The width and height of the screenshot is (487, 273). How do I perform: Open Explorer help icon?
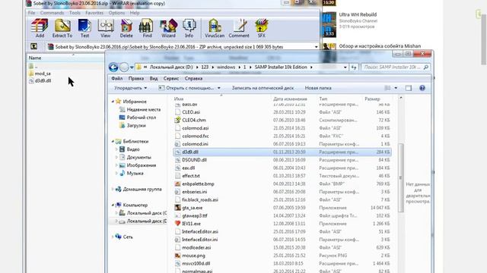point(422,88)
